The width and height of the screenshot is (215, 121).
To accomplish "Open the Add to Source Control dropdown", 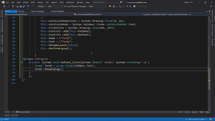I will pos(196,119).
